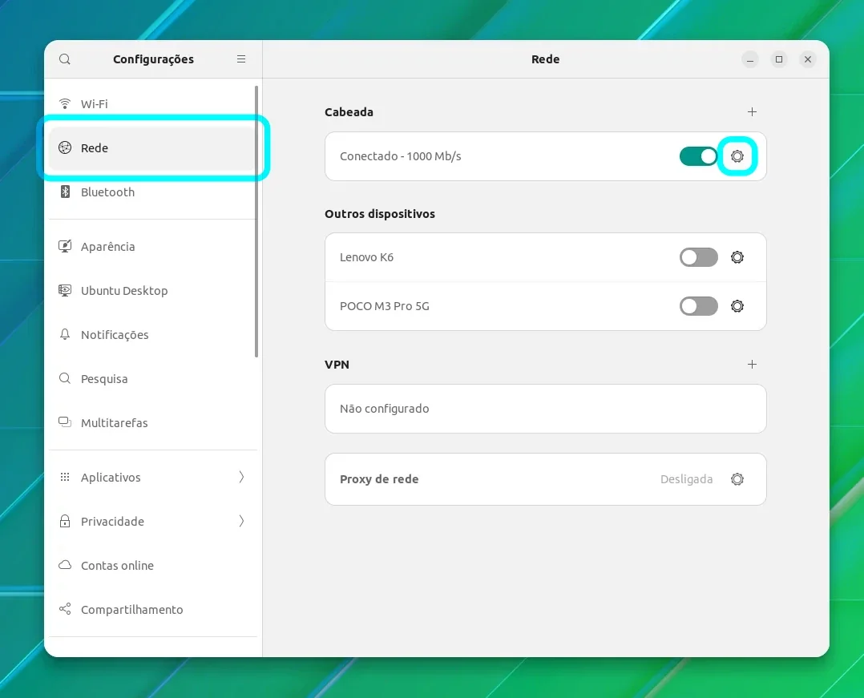Image resolution: width=864 pixels, height=698 pixels.
Task: Open Lenovo K6 device settings gear
Action: tap(737, 257)
